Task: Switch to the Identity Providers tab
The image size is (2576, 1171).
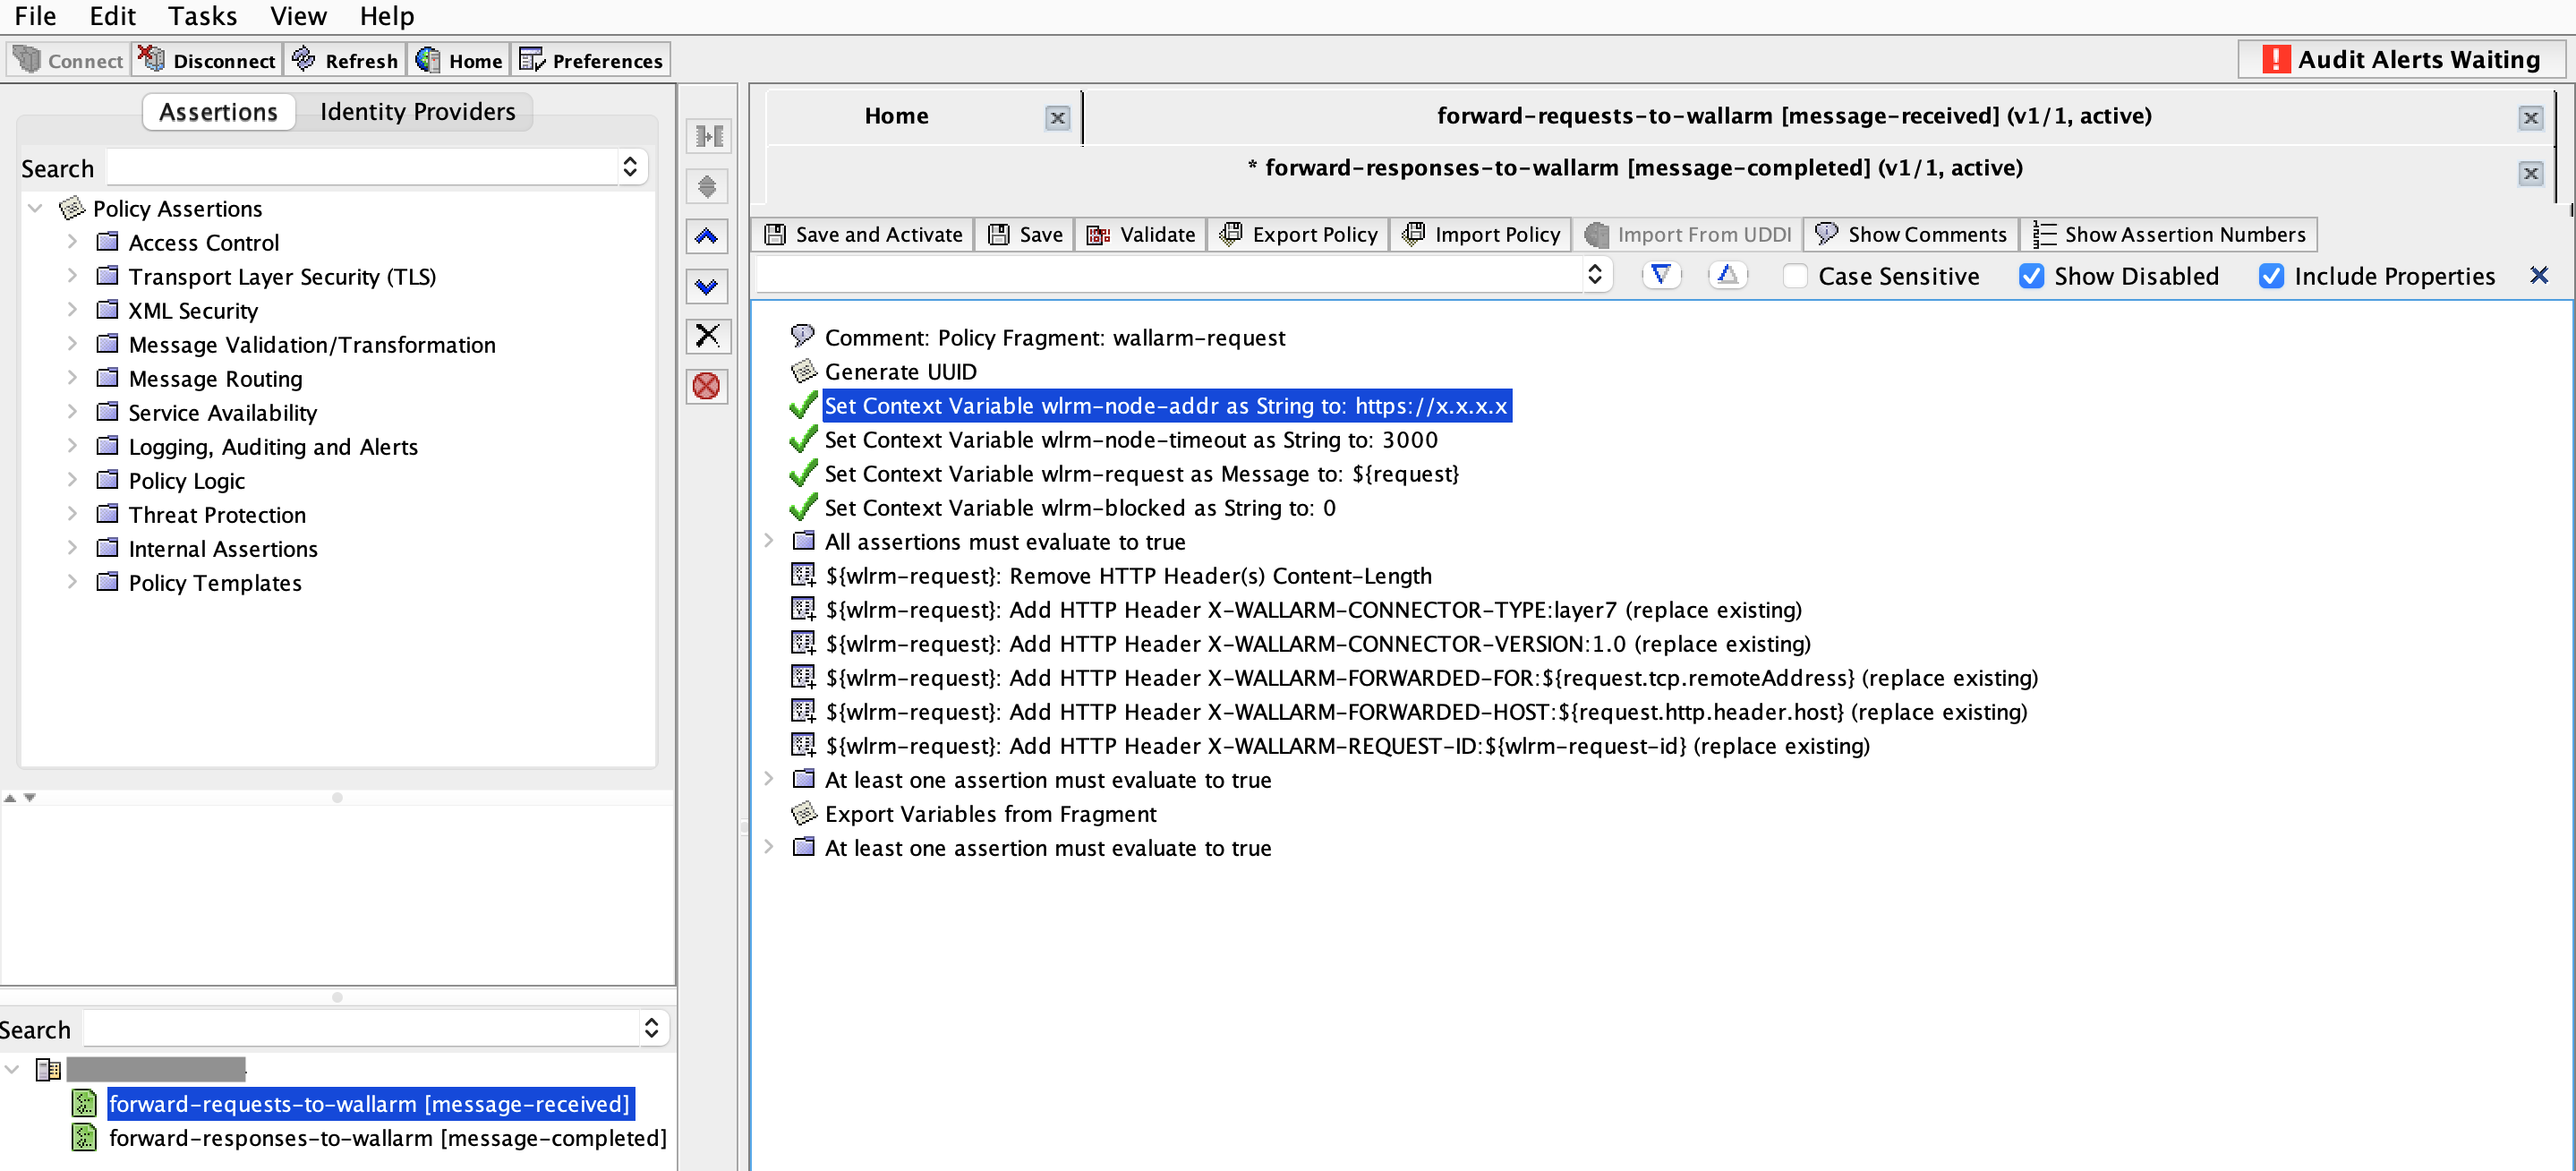Action: coord(417,112)
